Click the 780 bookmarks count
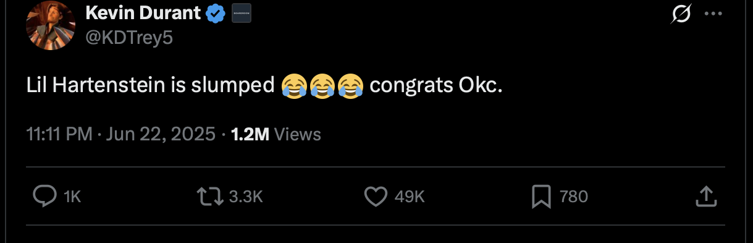Screen dimensions: 753x243 pyautogui.click(x=573, y=197)
